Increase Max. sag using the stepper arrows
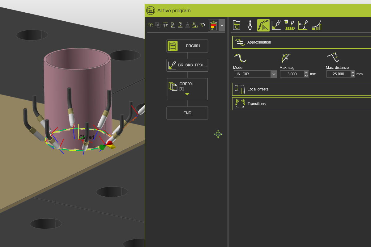 (306, 72)
